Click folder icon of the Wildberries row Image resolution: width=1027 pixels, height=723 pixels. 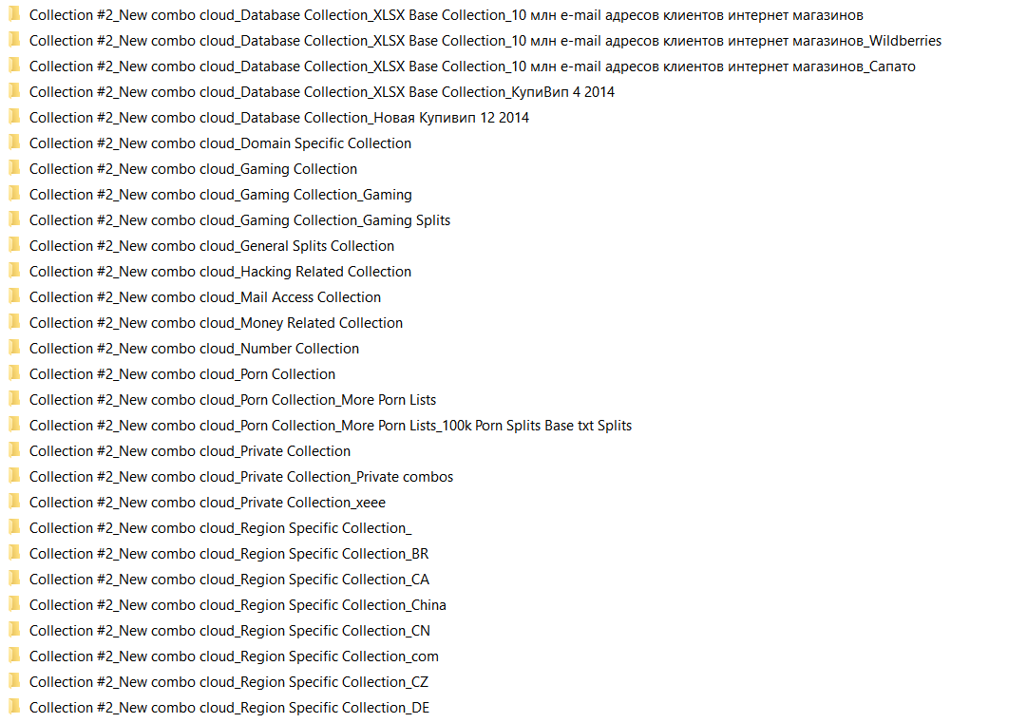(x=14, y=40)
